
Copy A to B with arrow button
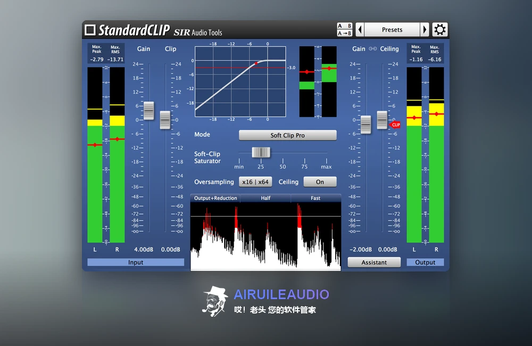click(344, 33)
